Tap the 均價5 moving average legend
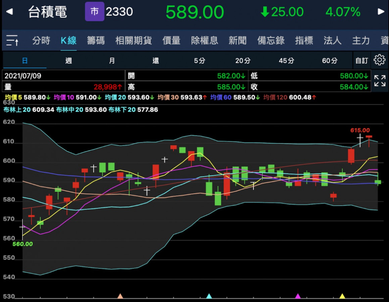This screenshot has height=302, width=389. pos(13,98)
